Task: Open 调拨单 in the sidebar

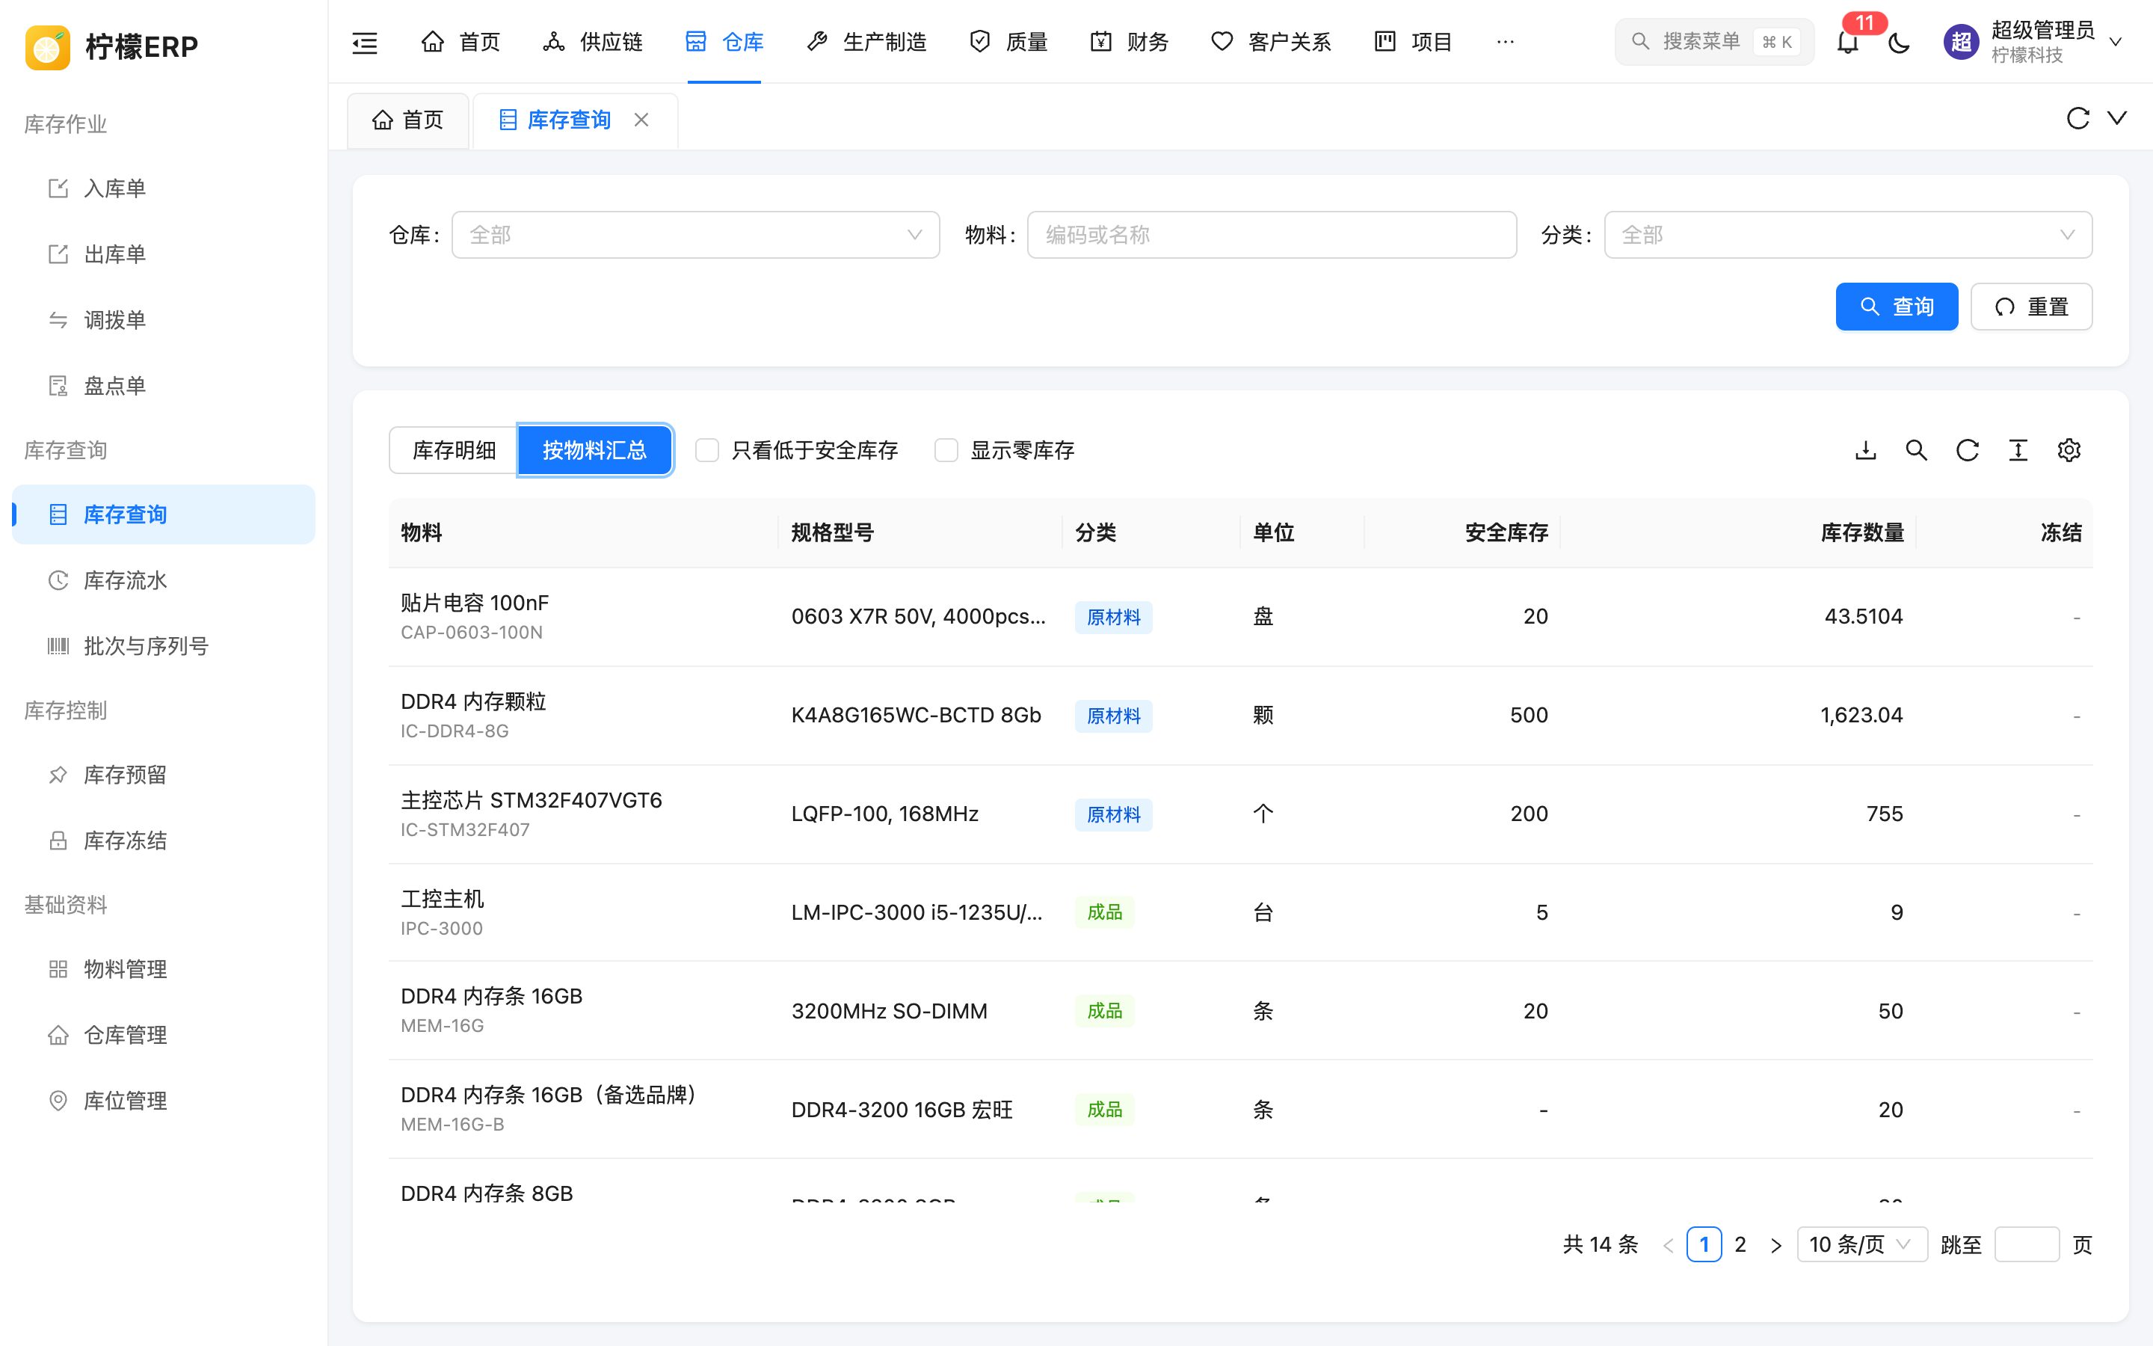Action: [x=164, y=321]
